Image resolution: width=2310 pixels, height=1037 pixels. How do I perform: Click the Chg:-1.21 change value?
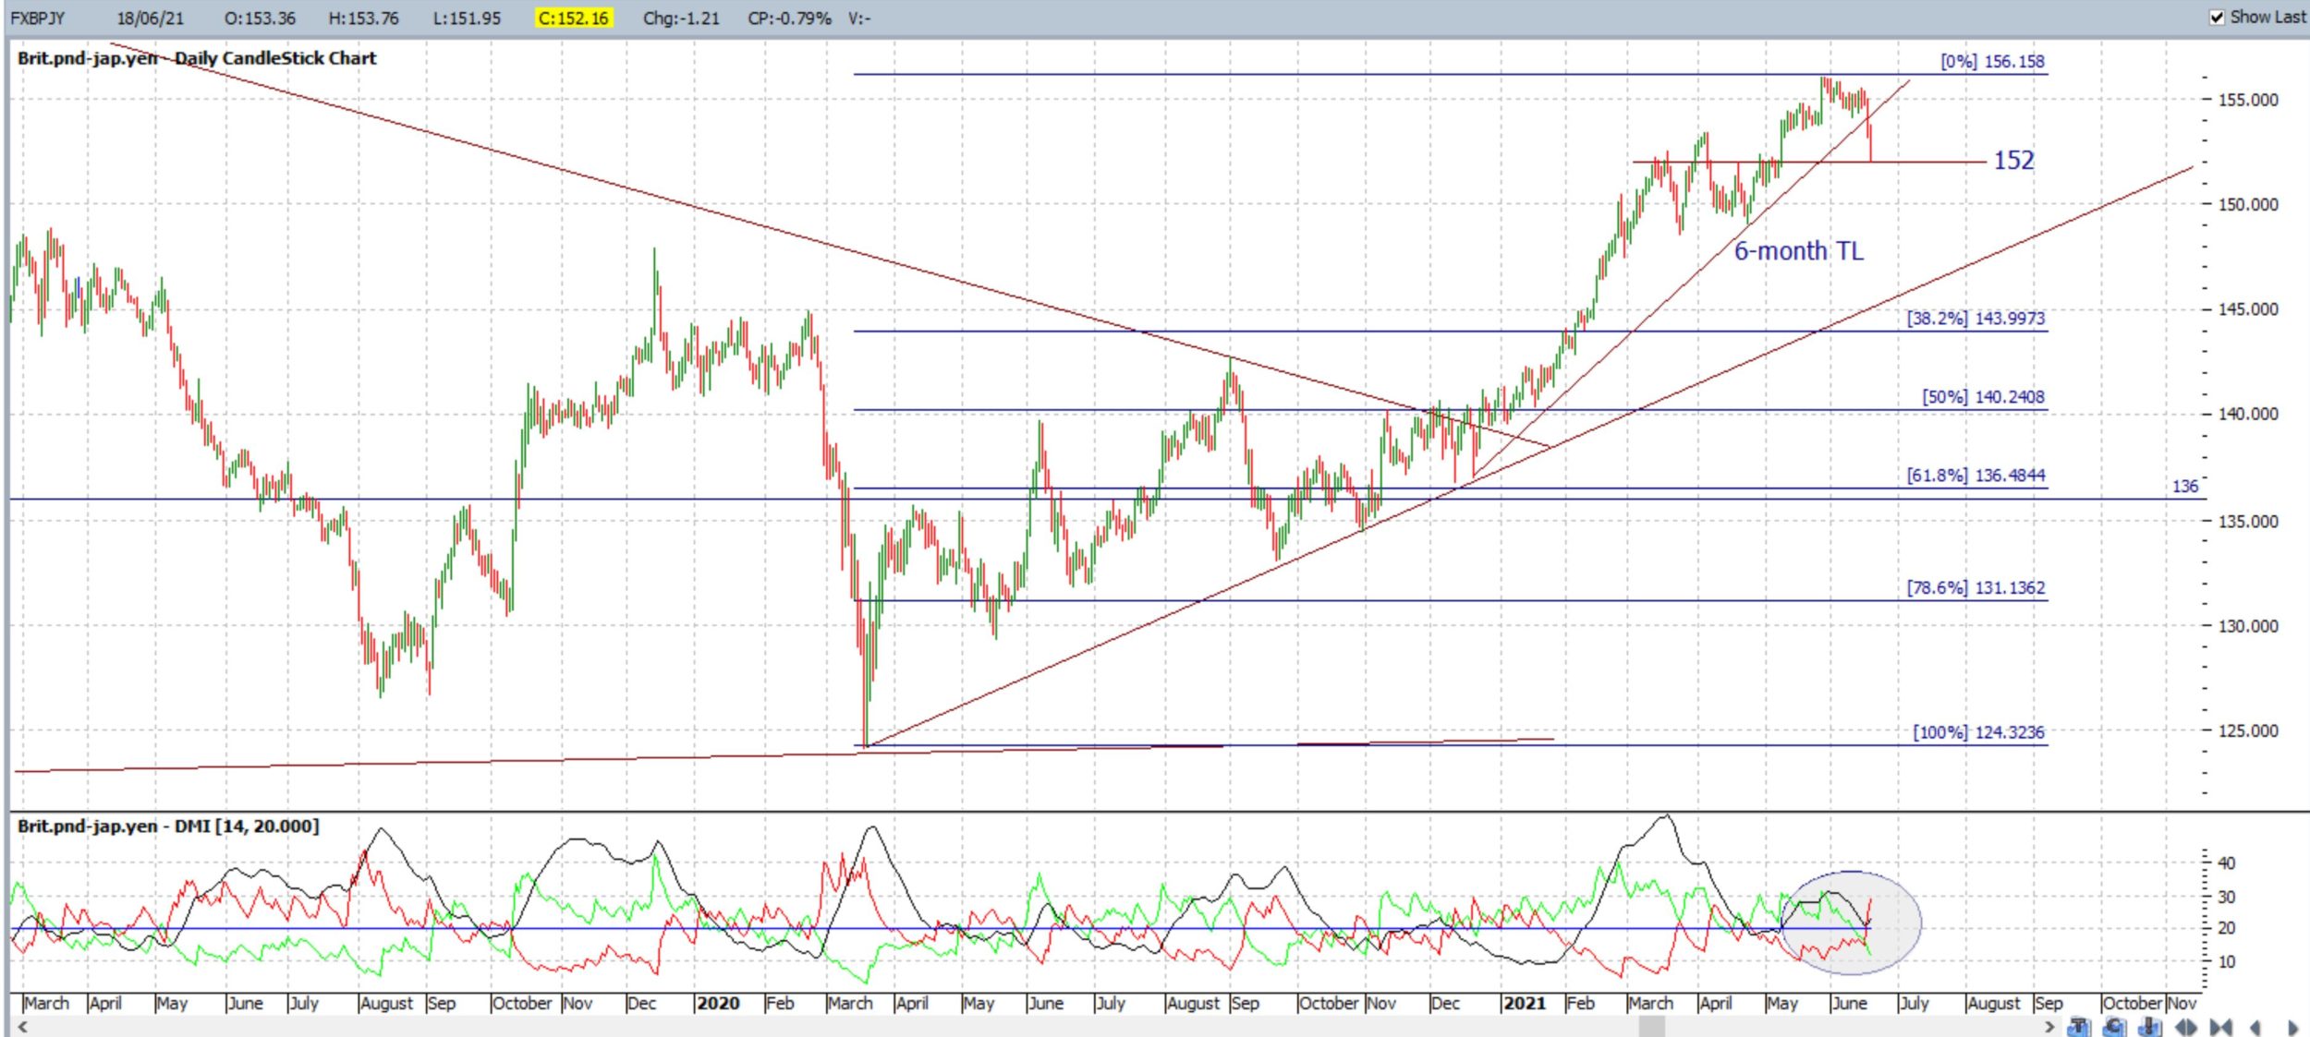(681, 18)
